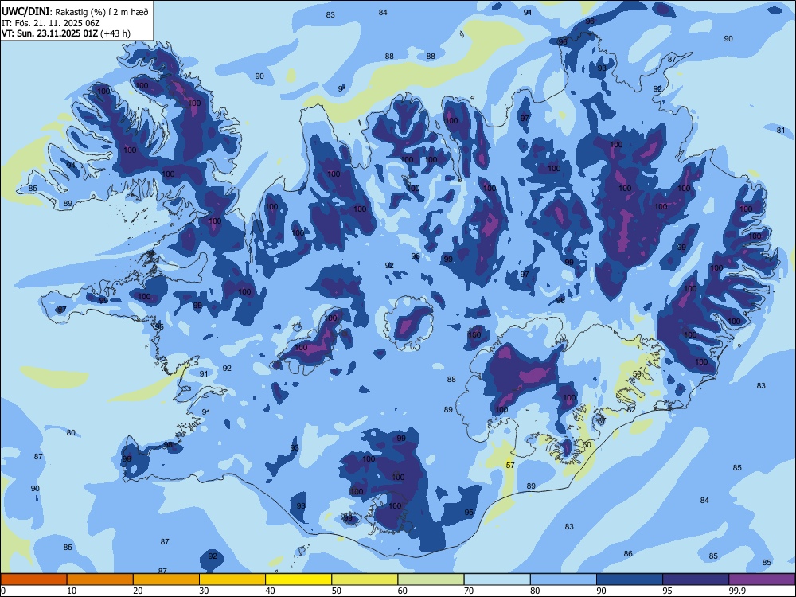This screenshot has width=796, height=597.
Task: Select the 30–40 golden legend swatch
Action: (232, 579)
